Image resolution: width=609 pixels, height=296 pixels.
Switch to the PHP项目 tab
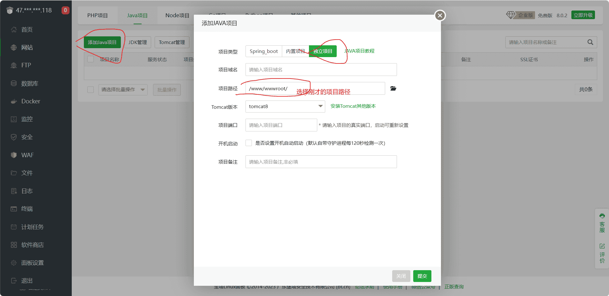coord(98,15)
